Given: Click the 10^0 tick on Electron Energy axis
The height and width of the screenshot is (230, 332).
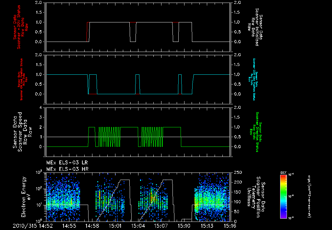Looking at the screenshot, I should pos(39,221).
